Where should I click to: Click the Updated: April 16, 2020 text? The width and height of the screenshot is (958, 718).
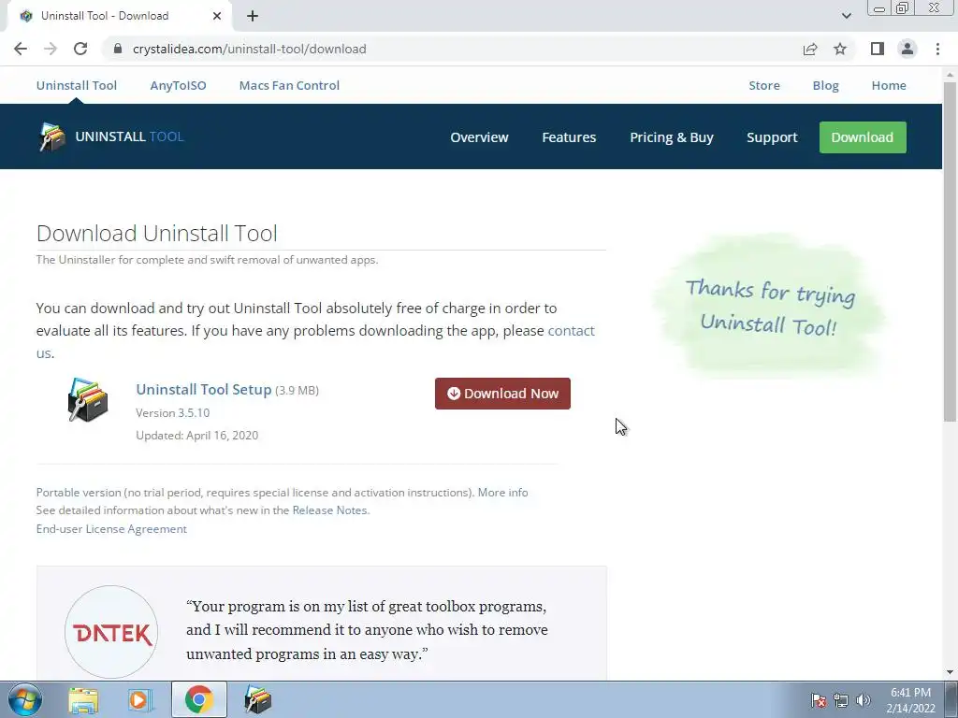point(196,436)
